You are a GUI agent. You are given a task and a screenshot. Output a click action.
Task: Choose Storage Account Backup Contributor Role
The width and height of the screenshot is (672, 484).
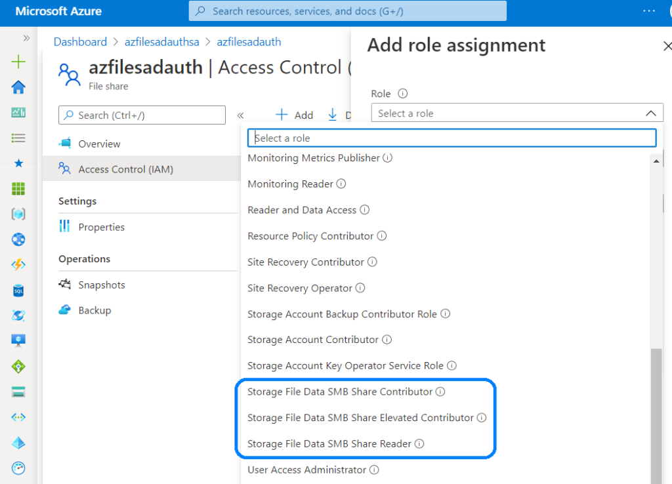342,314
